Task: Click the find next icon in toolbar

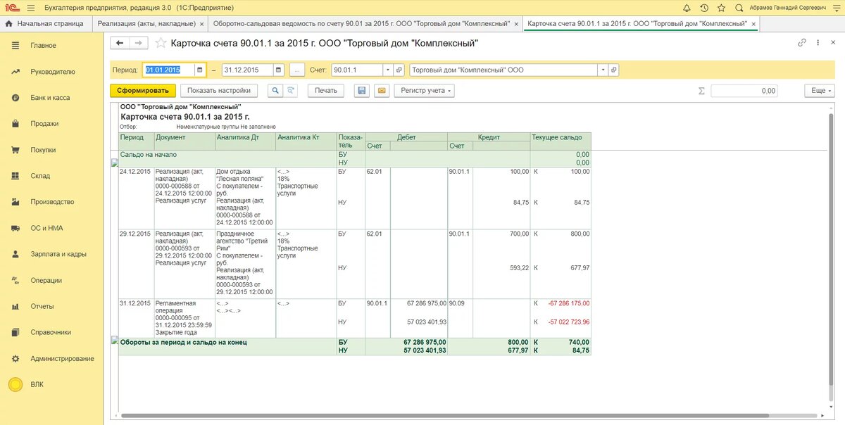Action: click(291, 91)
